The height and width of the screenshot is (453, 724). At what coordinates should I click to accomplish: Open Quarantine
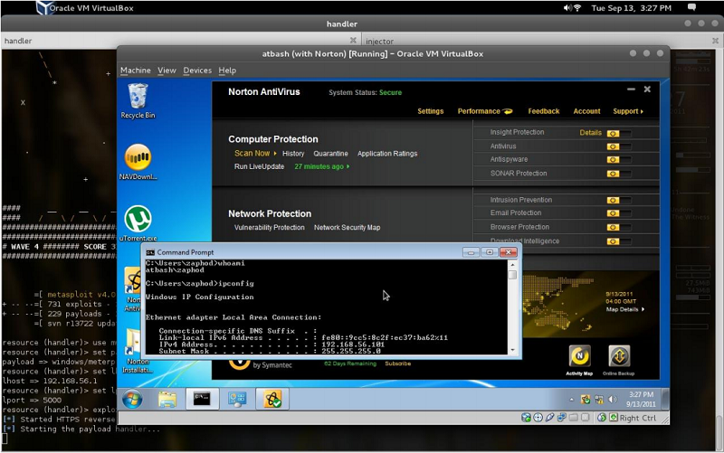[330, 154]
